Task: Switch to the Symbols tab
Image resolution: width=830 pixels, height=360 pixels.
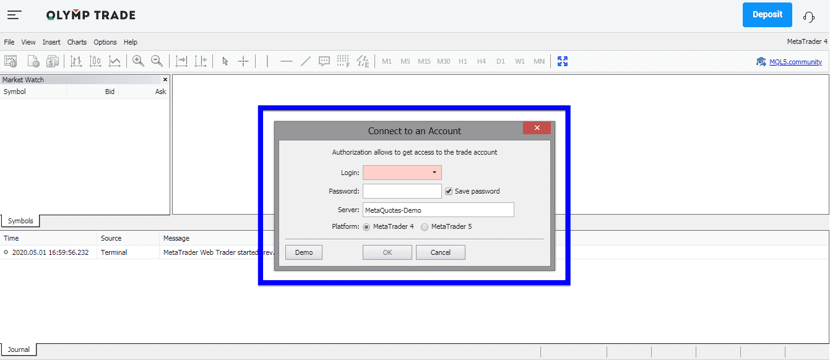Action: pyautogui.click(x=20, y=221)
